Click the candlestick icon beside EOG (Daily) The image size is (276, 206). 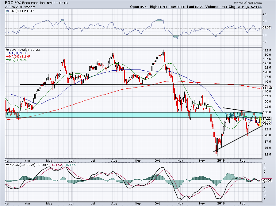[7, 50]
